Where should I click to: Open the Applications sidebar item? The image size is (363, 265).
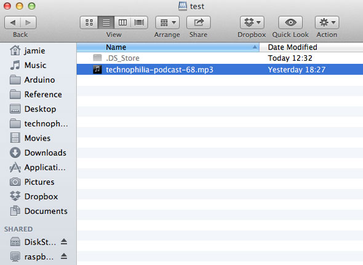pyautogui.click(x=38, y=167)
